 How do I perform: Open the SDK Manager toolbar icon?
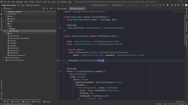coord(179,5)
